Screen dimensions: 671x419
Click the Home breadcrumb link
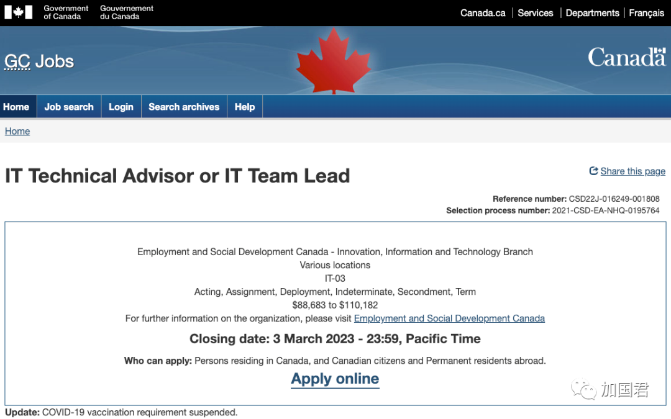(x=17, y=131)
